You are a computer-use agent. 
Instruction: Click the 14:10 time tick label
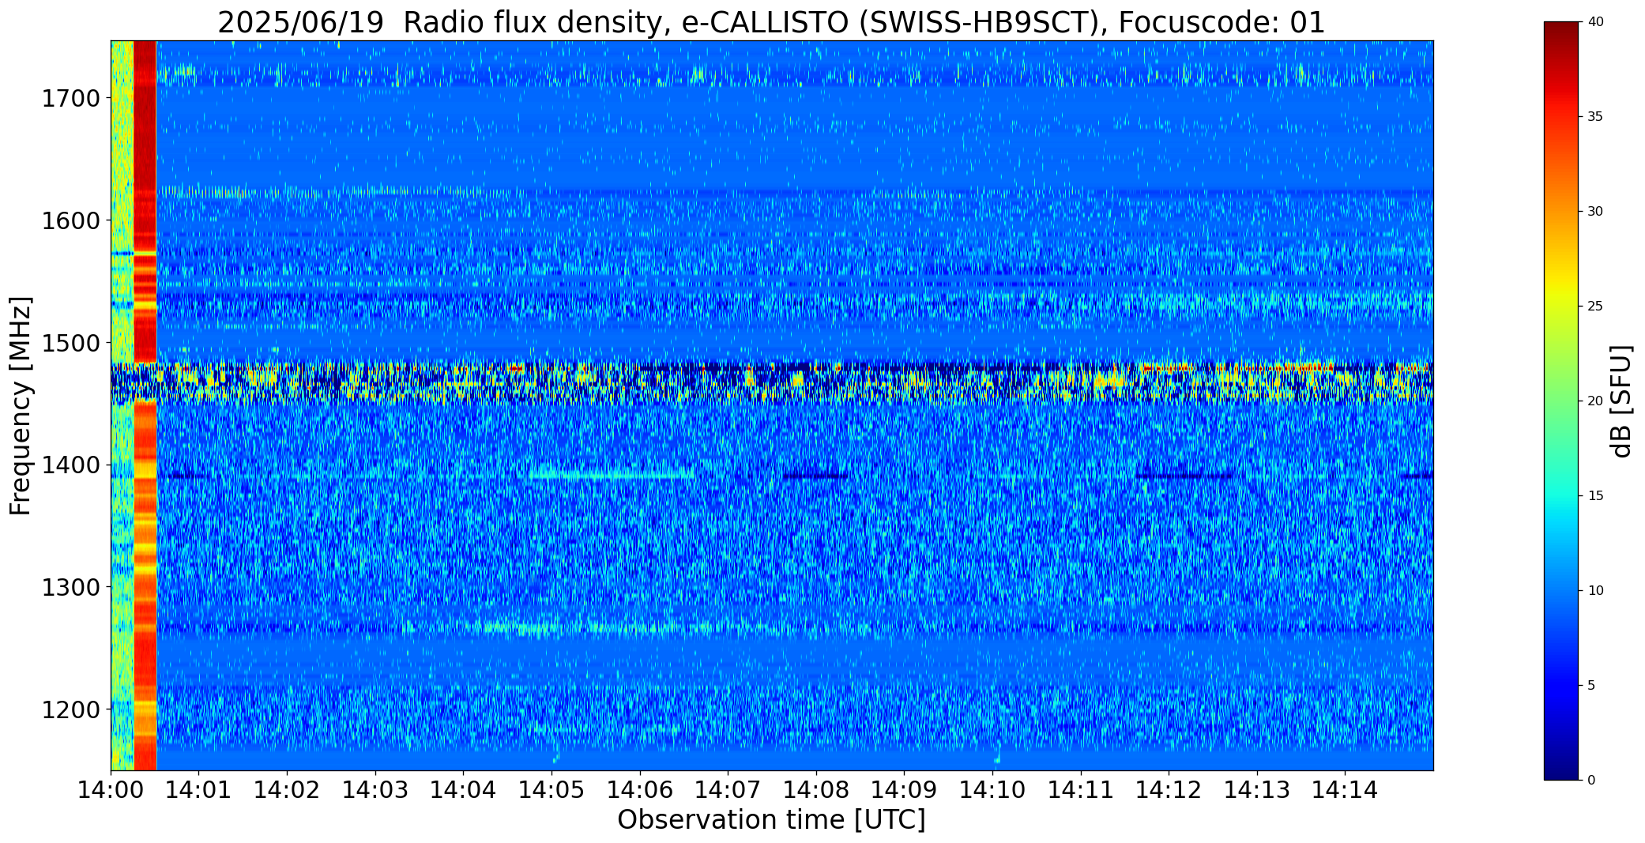click(992, 789)
